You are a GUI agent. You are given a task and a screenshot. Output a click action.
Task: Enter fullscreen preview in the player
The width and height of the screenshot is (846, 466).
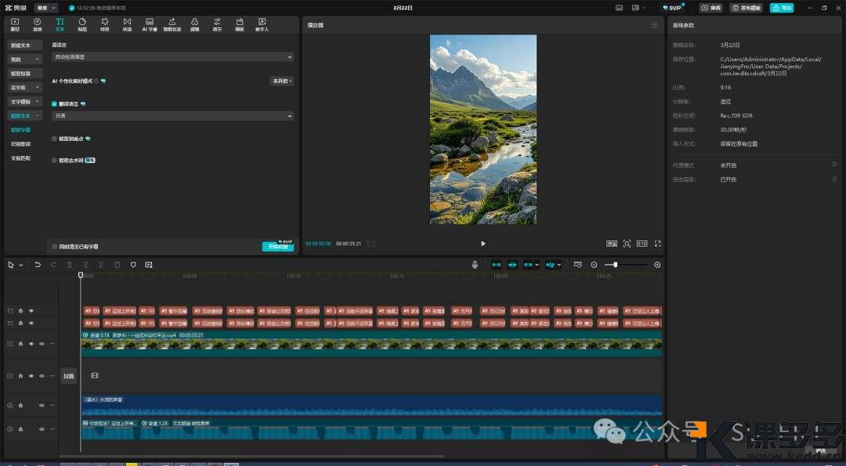tap(657, 244)
